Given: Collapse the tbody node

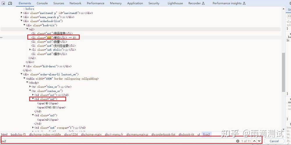Looking at the screenshot, I should pyautogui.click(x=27, y=83).
